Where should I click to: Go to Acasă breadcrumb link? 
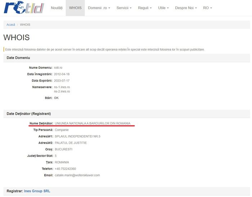click(10, 25)
